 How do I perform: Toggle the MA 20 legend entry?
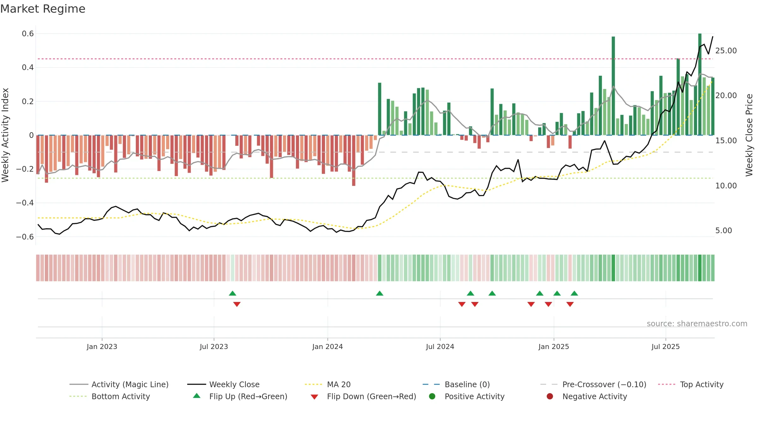328,384
